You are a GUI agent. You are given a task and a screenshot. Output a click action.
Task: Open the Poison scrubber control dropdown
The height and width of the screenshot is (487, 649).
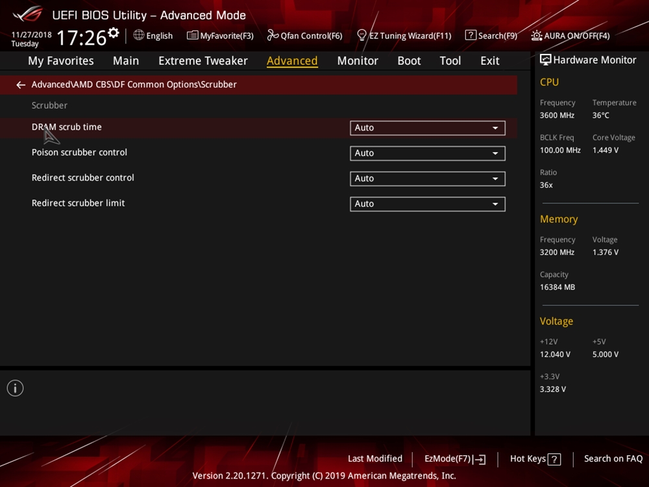pos(428,153)
